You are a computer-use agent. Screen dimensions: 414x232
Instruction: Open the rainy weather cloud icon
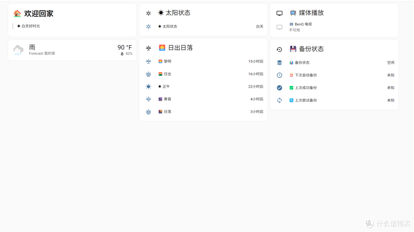[18, 50]
